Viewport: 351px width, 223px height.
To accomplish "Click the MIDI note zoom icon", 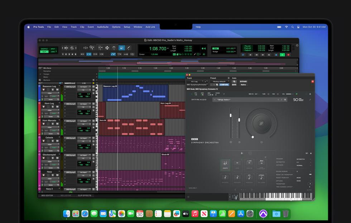I will tap(72, 48).
